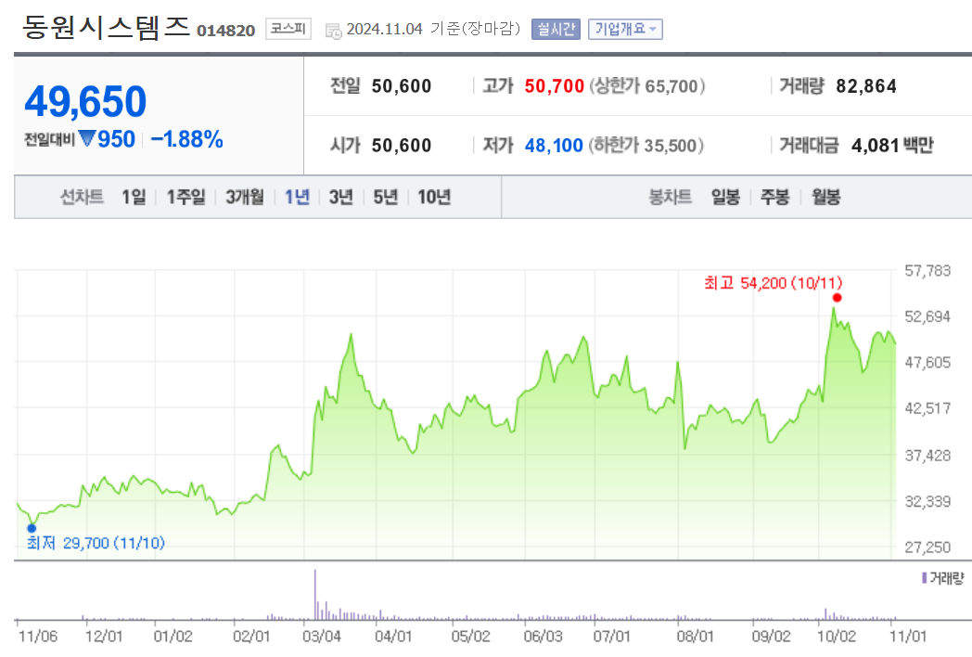The height and width of the screenshot is (657, 972).
Task: Click the purple 거래량 legend marker
Action: pos(925,578)
